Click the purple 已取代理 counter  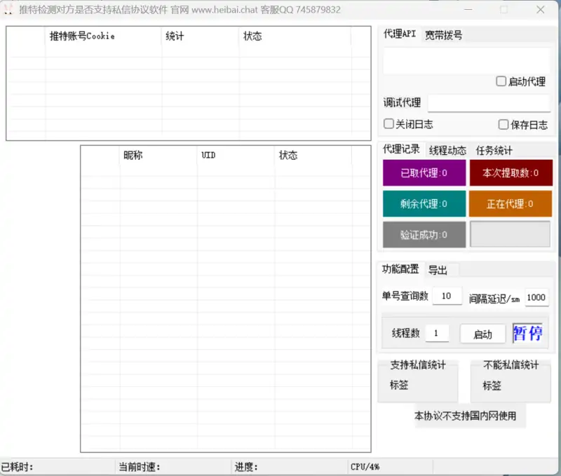pyautogui.click(x=424, y=173)
